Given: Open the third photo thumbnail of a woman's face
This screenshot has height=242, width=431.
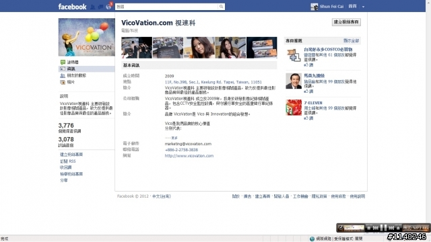Looking at the screenshot, I should [x=199, y=48].
